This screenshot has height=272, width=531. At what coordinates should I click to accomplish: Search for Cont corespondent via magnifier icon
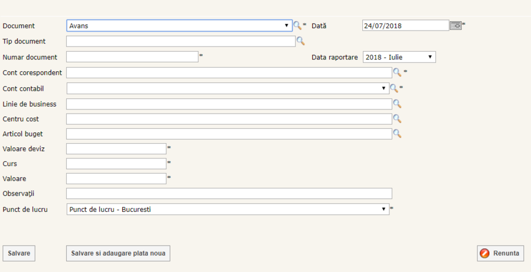click(397, 72)
